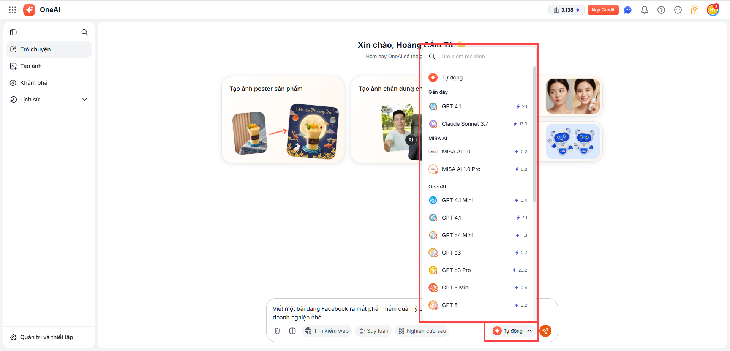Click the orange lightbulb icon in header

tap(695, 10)
